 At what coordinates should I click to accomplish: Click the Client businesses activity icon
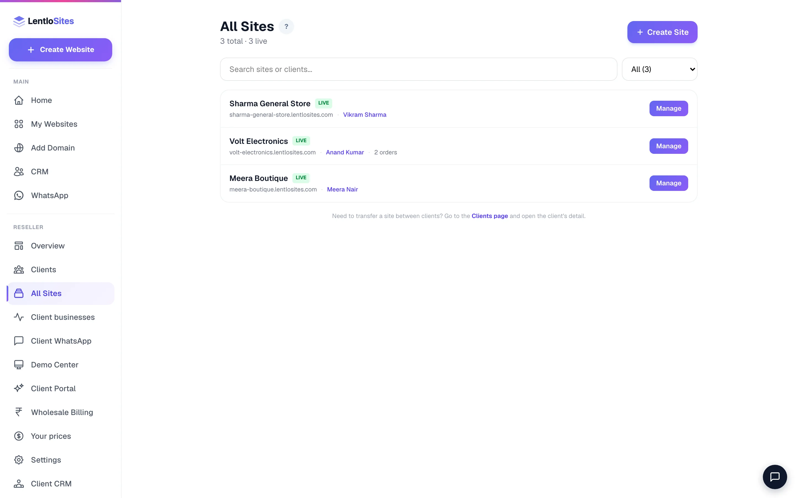point(19,317)
